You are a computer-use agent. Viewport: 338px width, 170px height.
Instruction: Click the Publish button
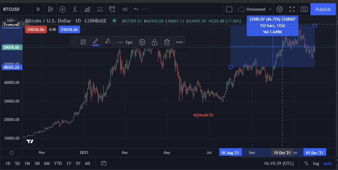pyautogui.click(x=323, y=9)
